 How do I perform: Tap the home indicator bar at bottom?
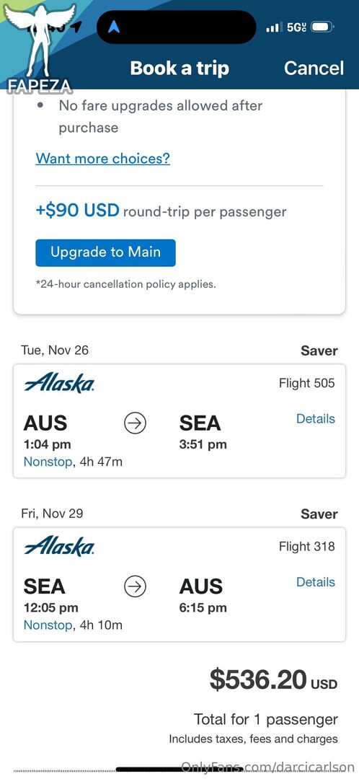point(179,770)
